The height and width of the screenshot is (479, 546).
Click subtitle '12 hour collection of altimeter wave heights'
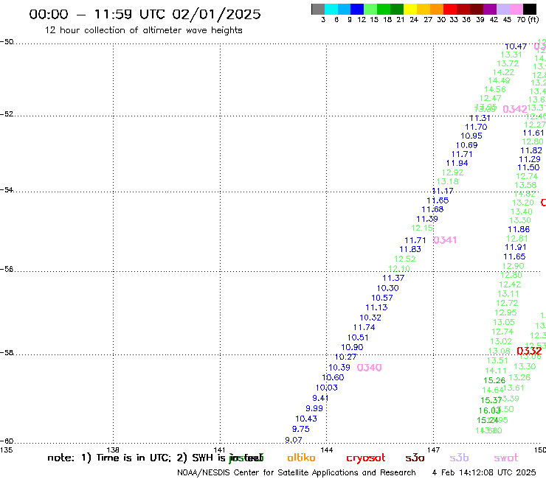pos(143,30)
